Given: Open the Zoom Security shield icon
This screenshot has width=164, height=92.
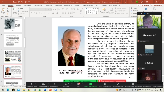Looking at the screenshot, I should click(54, 84).
